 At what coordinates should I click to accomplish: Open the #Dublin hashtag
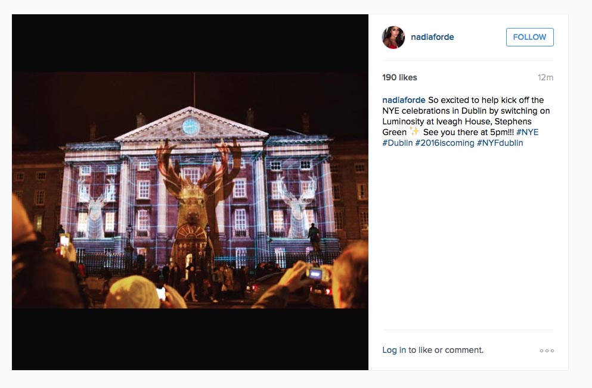tap(397, 143)
